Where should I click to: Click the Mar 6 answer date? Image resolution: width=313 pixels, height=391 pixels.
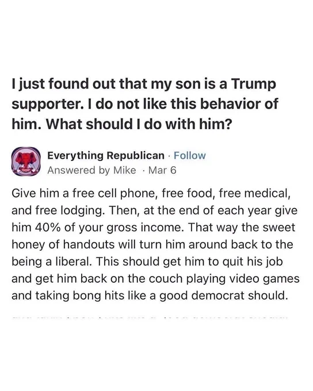tap(162, 170)
